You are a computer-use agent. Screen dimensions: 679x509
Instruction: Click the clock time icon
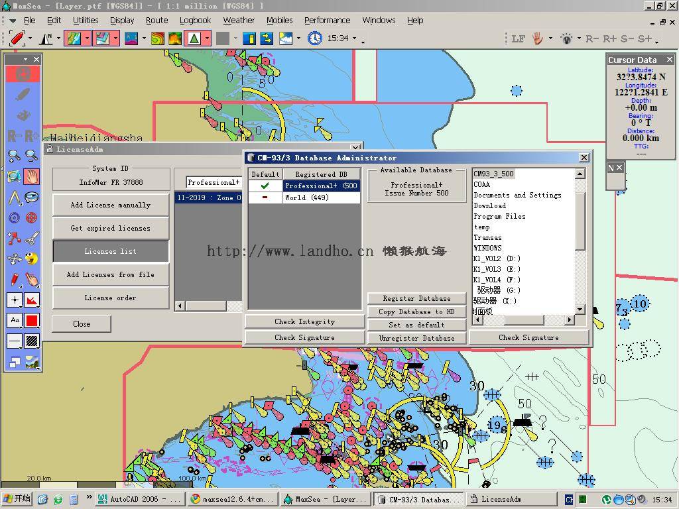pos(315,38)
